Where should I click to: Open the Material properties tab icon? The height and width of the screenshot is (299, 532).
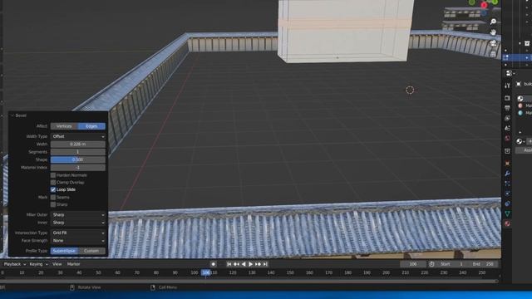coord(507,223)
